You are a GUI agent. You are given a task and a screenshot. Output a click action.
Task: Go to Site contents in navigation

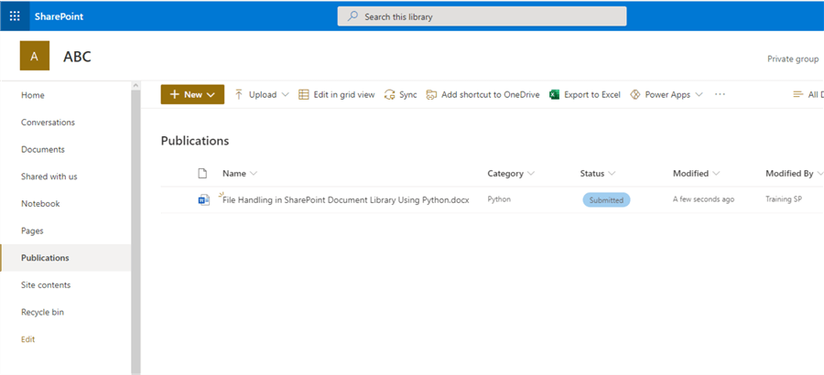46,285
